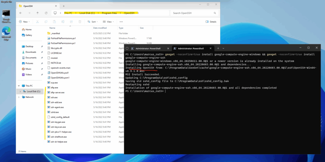The image size is (325, 162).
Task: Click the Share icon in Explorer toolbar
Action: tap(71, 22)
